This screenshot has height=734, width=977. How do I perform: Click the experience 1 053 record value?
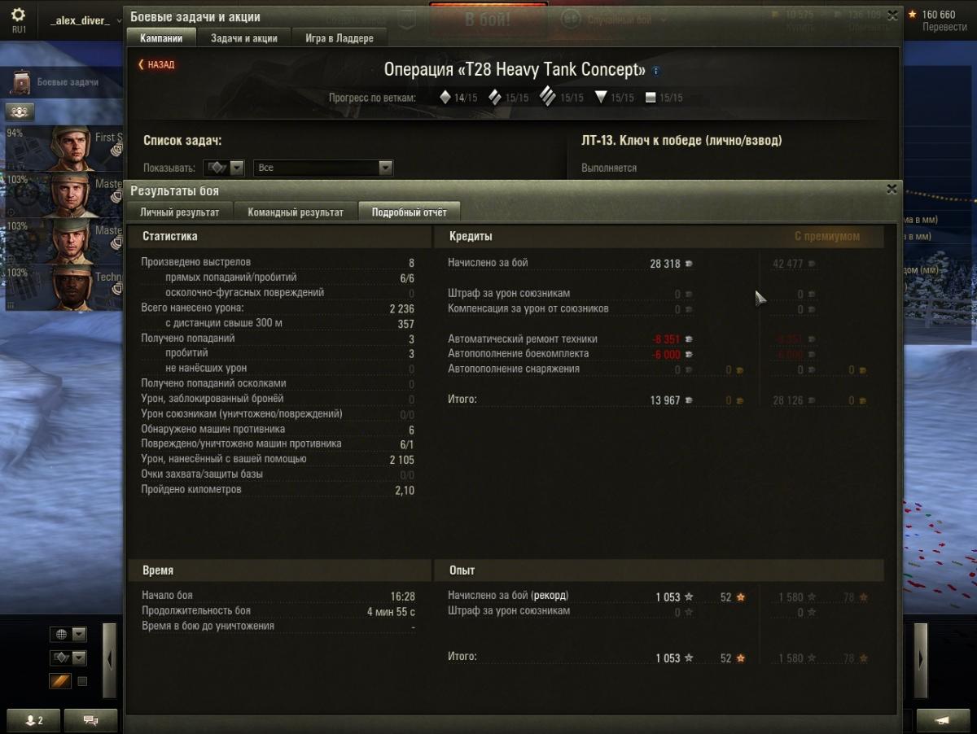[668, 597]
